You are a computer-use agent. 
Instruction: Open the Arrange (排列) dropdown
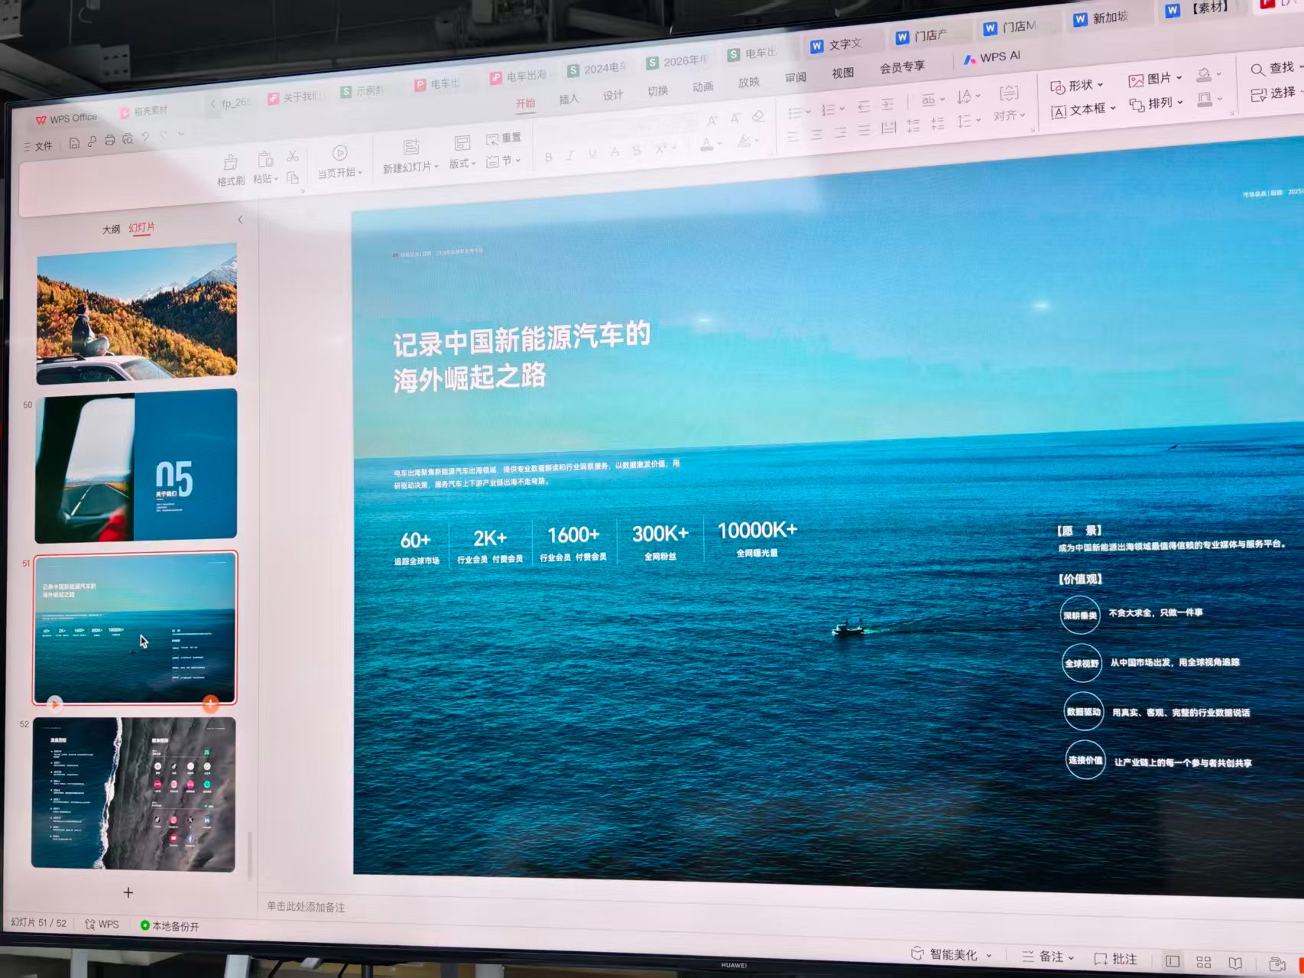1156,103
